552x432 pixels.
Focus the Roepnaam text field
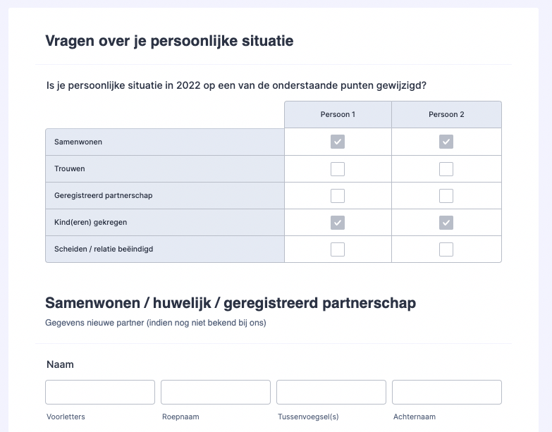click(216, 393)
